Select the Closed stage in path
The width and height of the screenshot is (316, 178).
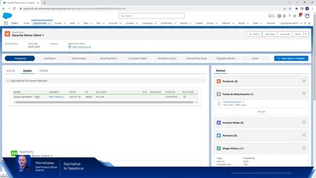[x=255, y=58]
